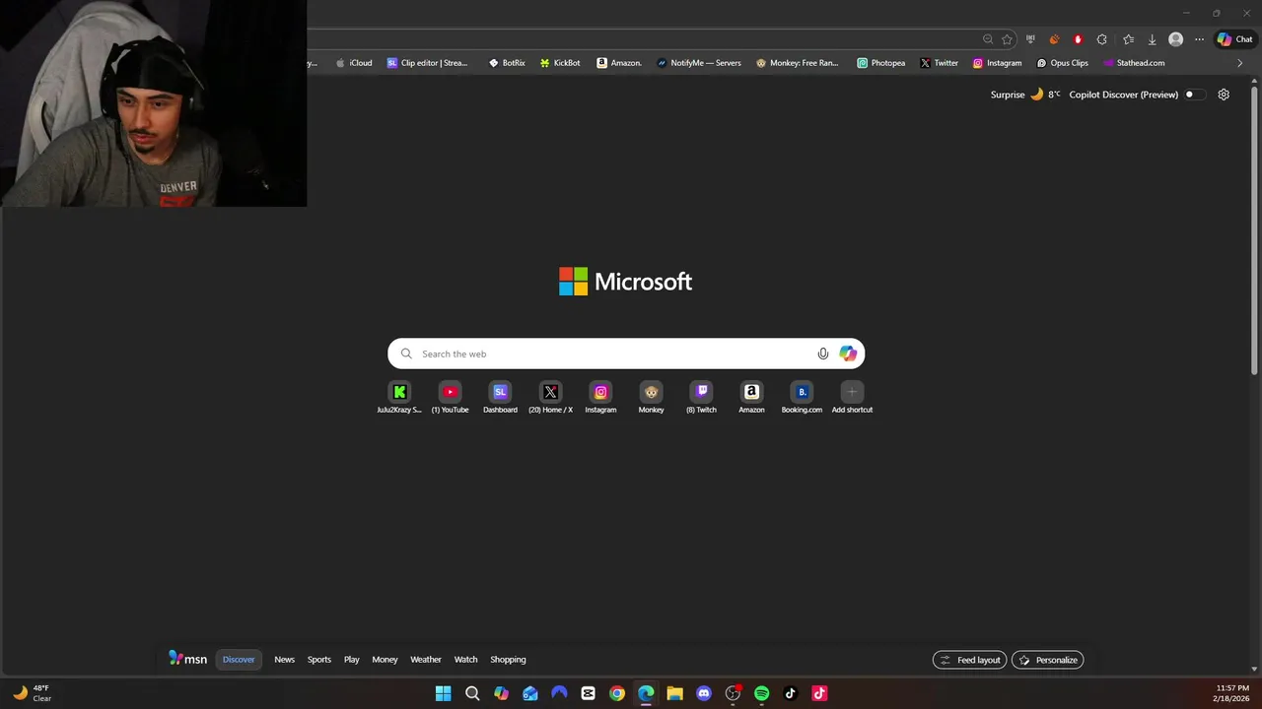The width and height of the screenshot is (1262, 709).
Task: Open Discord from the taskbar
Action: click(x=704, y=693)
